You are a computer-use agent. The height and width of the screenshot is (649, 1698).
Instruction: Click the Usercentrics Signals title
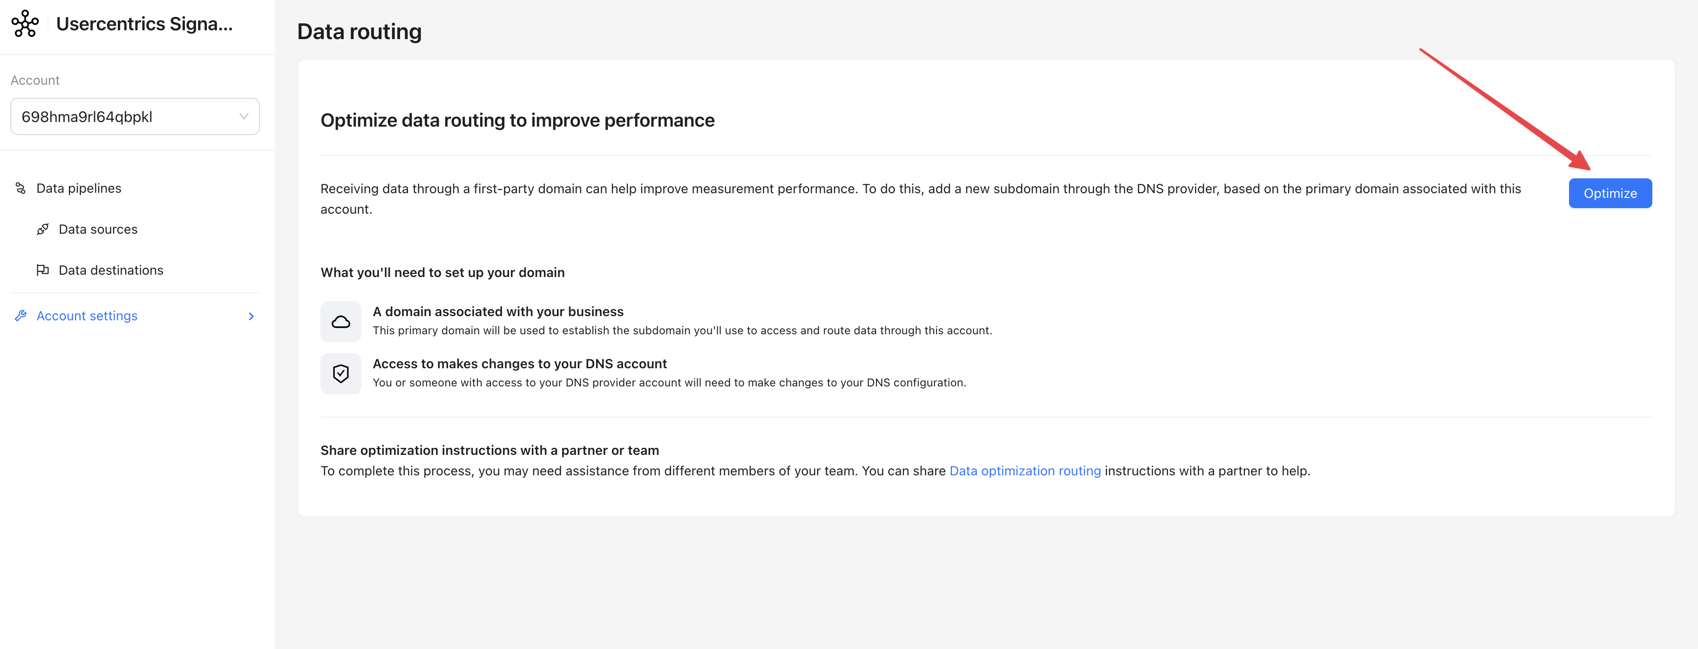click(x=144, y=24)
